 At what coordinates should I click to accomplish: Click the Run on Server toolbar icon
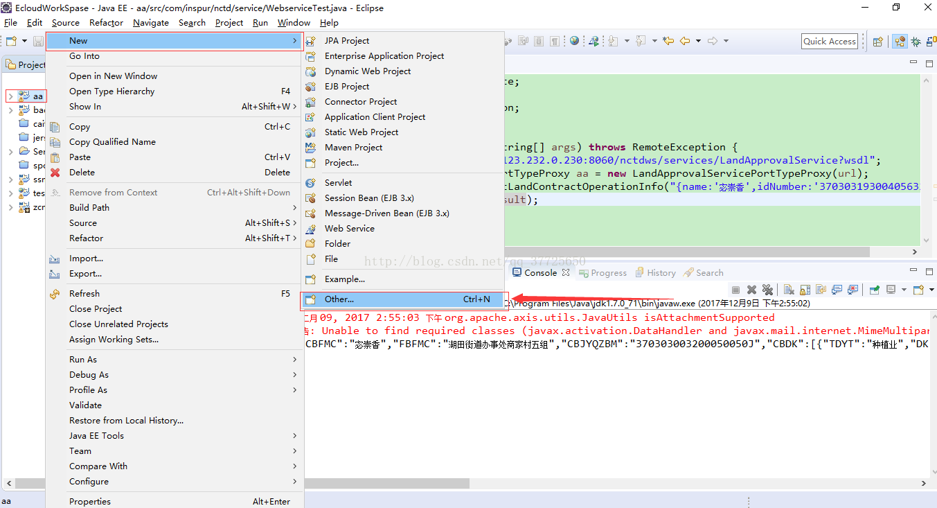[x=594, y=41]
